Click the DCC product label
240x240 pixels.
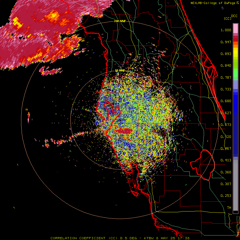point(234,16)
